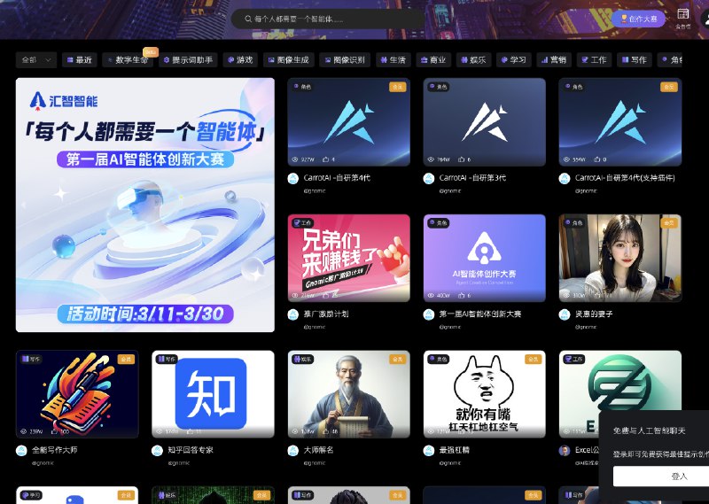Click the 贤惠的妻子 title link
The height and width of the screenshot is (504, 709).
coord(594,314)
